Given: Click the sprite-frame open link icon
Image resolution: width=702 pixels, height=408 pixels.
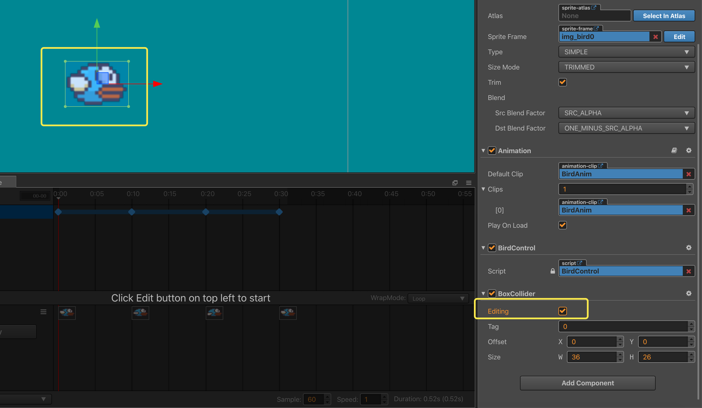Looking at the screenshot, I should [596, 29].
